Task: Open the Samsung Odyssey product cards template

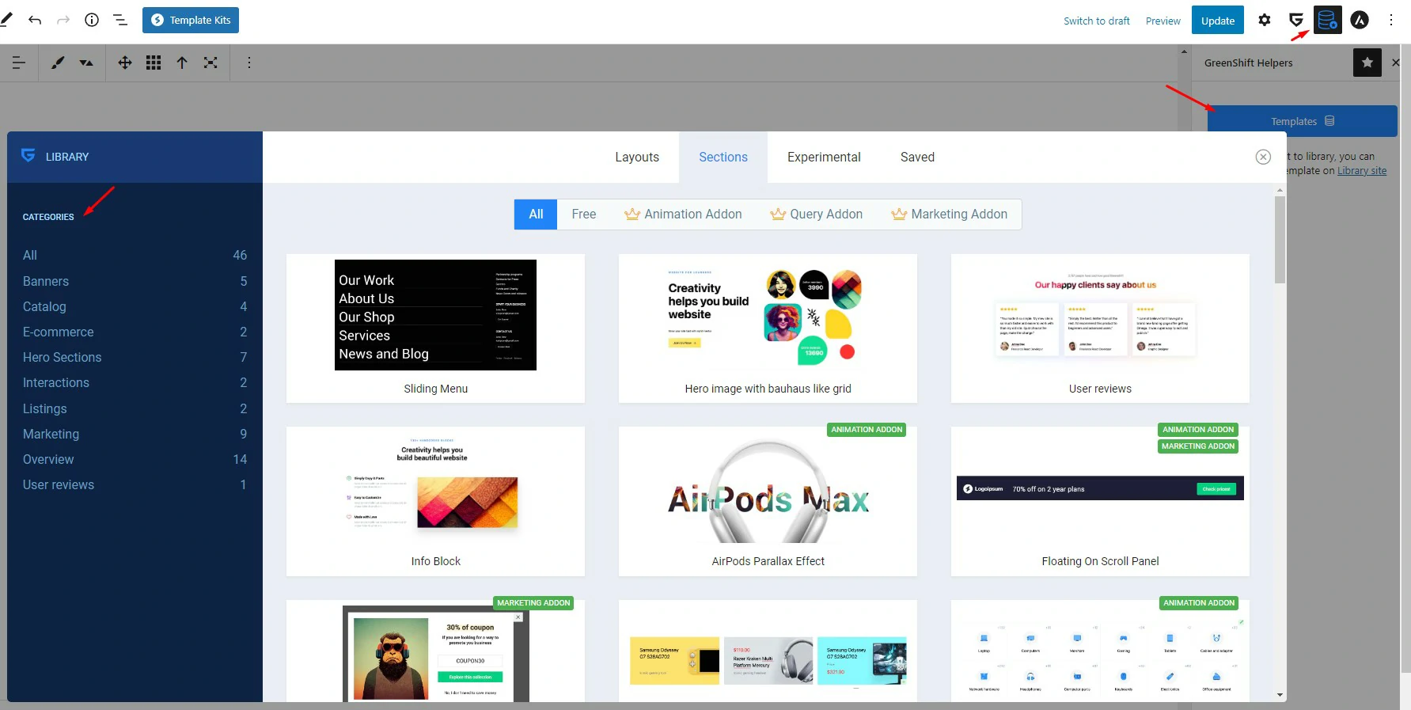Action: (768, 651)
